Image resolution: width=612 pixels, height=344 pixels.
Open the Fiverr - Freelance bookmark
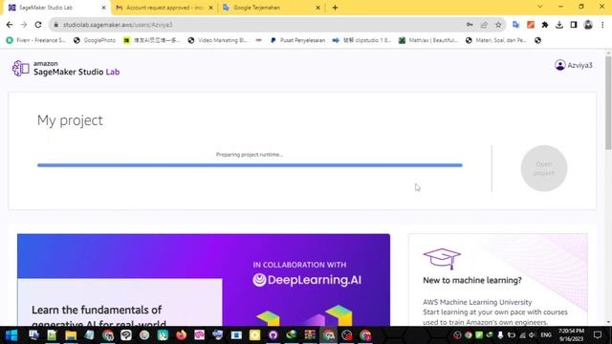[x=36, y=40]
